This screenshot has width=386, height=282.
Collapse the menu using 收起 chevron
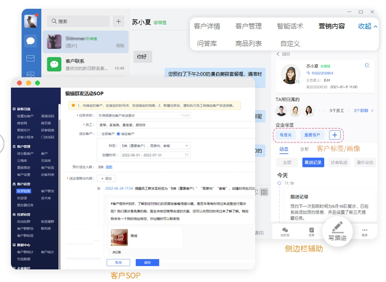(368, 26)
